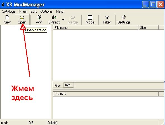Open the Catalogs menu
Viewport: 165px width, 125px height.
pos(9,11)
